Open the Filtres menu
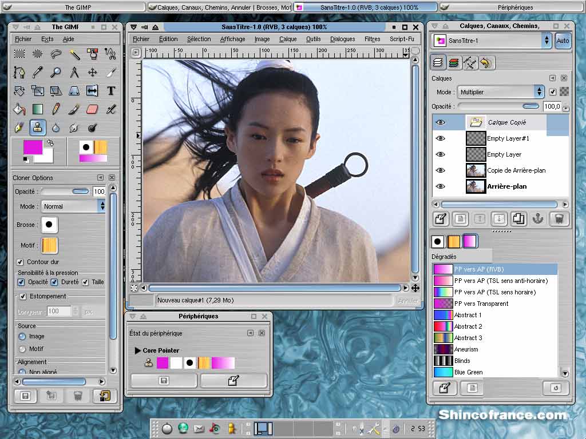The image size is (586, 439). point(372,39)
